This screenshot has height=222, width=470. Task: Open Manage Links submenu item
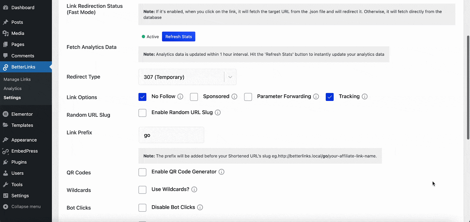17,79
